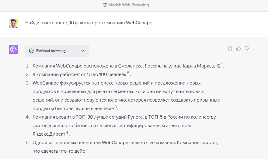Click list item 1 about Смоленск address
This screenshot has width=268, height=159.
pos(128,66)
